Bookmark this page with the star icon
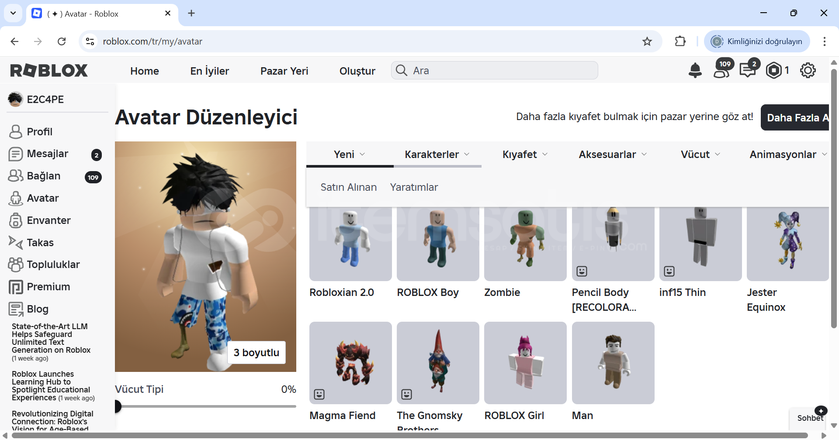Viewport: 839px width, 440px height. (647, 41)
